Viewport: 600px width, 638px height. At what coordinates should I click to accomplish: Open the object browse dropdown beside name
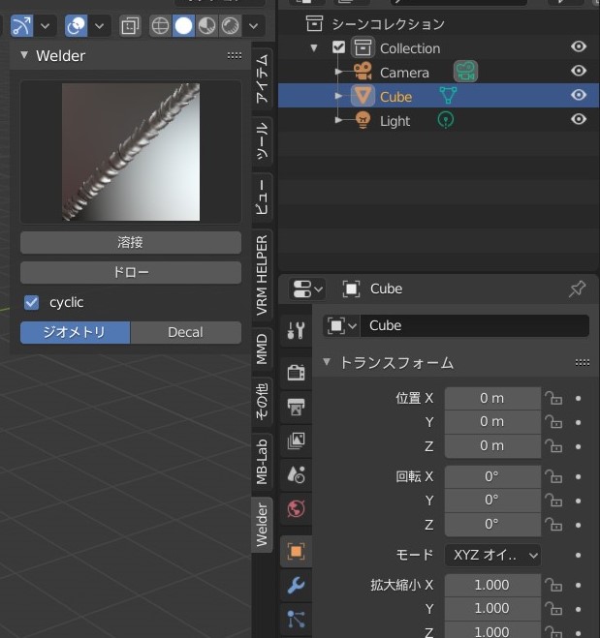(x=341, y=326)
